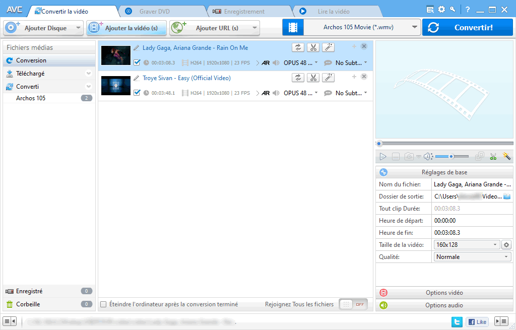The height and width of the screenshot is (330, 516).
Task: Open scissors clip tool for Troye Sivan video
Action: [x=313, y=78]
